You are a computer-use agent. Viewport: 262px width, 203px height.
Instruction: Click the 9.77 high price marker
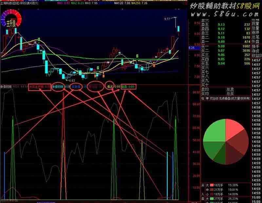[x=167, y=19]
